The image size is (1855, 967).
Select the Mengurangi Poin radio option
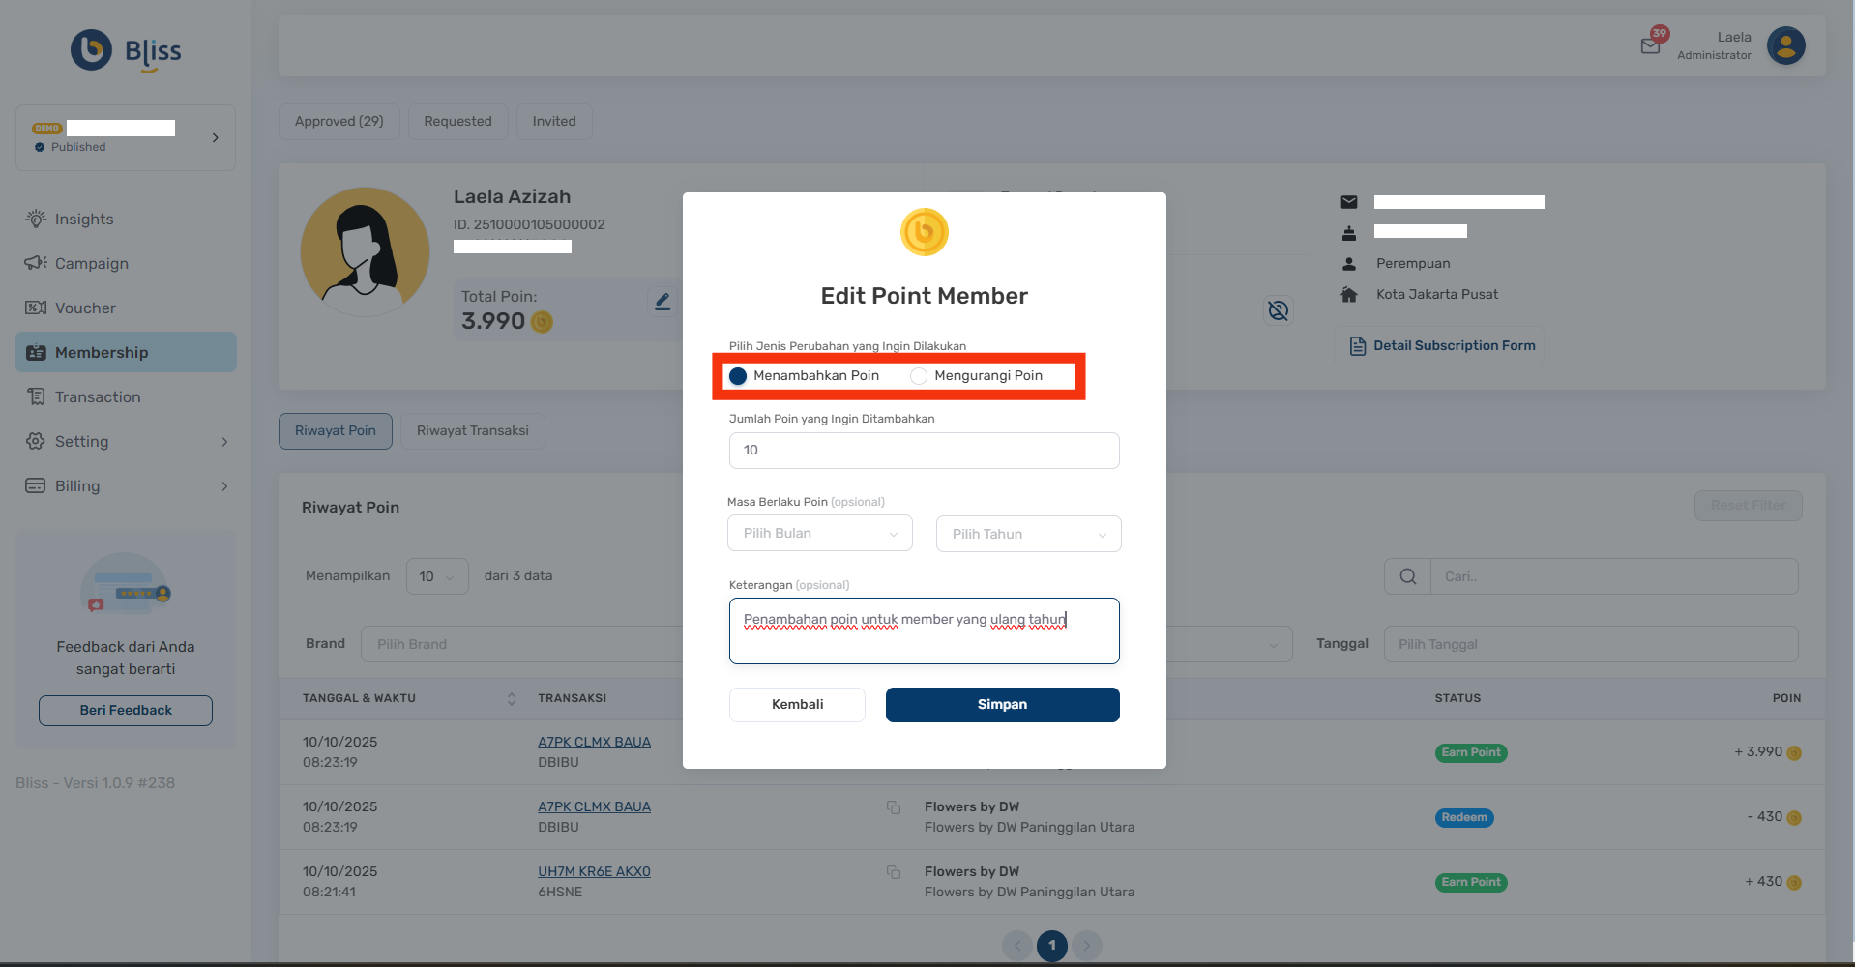coord(919,376)
